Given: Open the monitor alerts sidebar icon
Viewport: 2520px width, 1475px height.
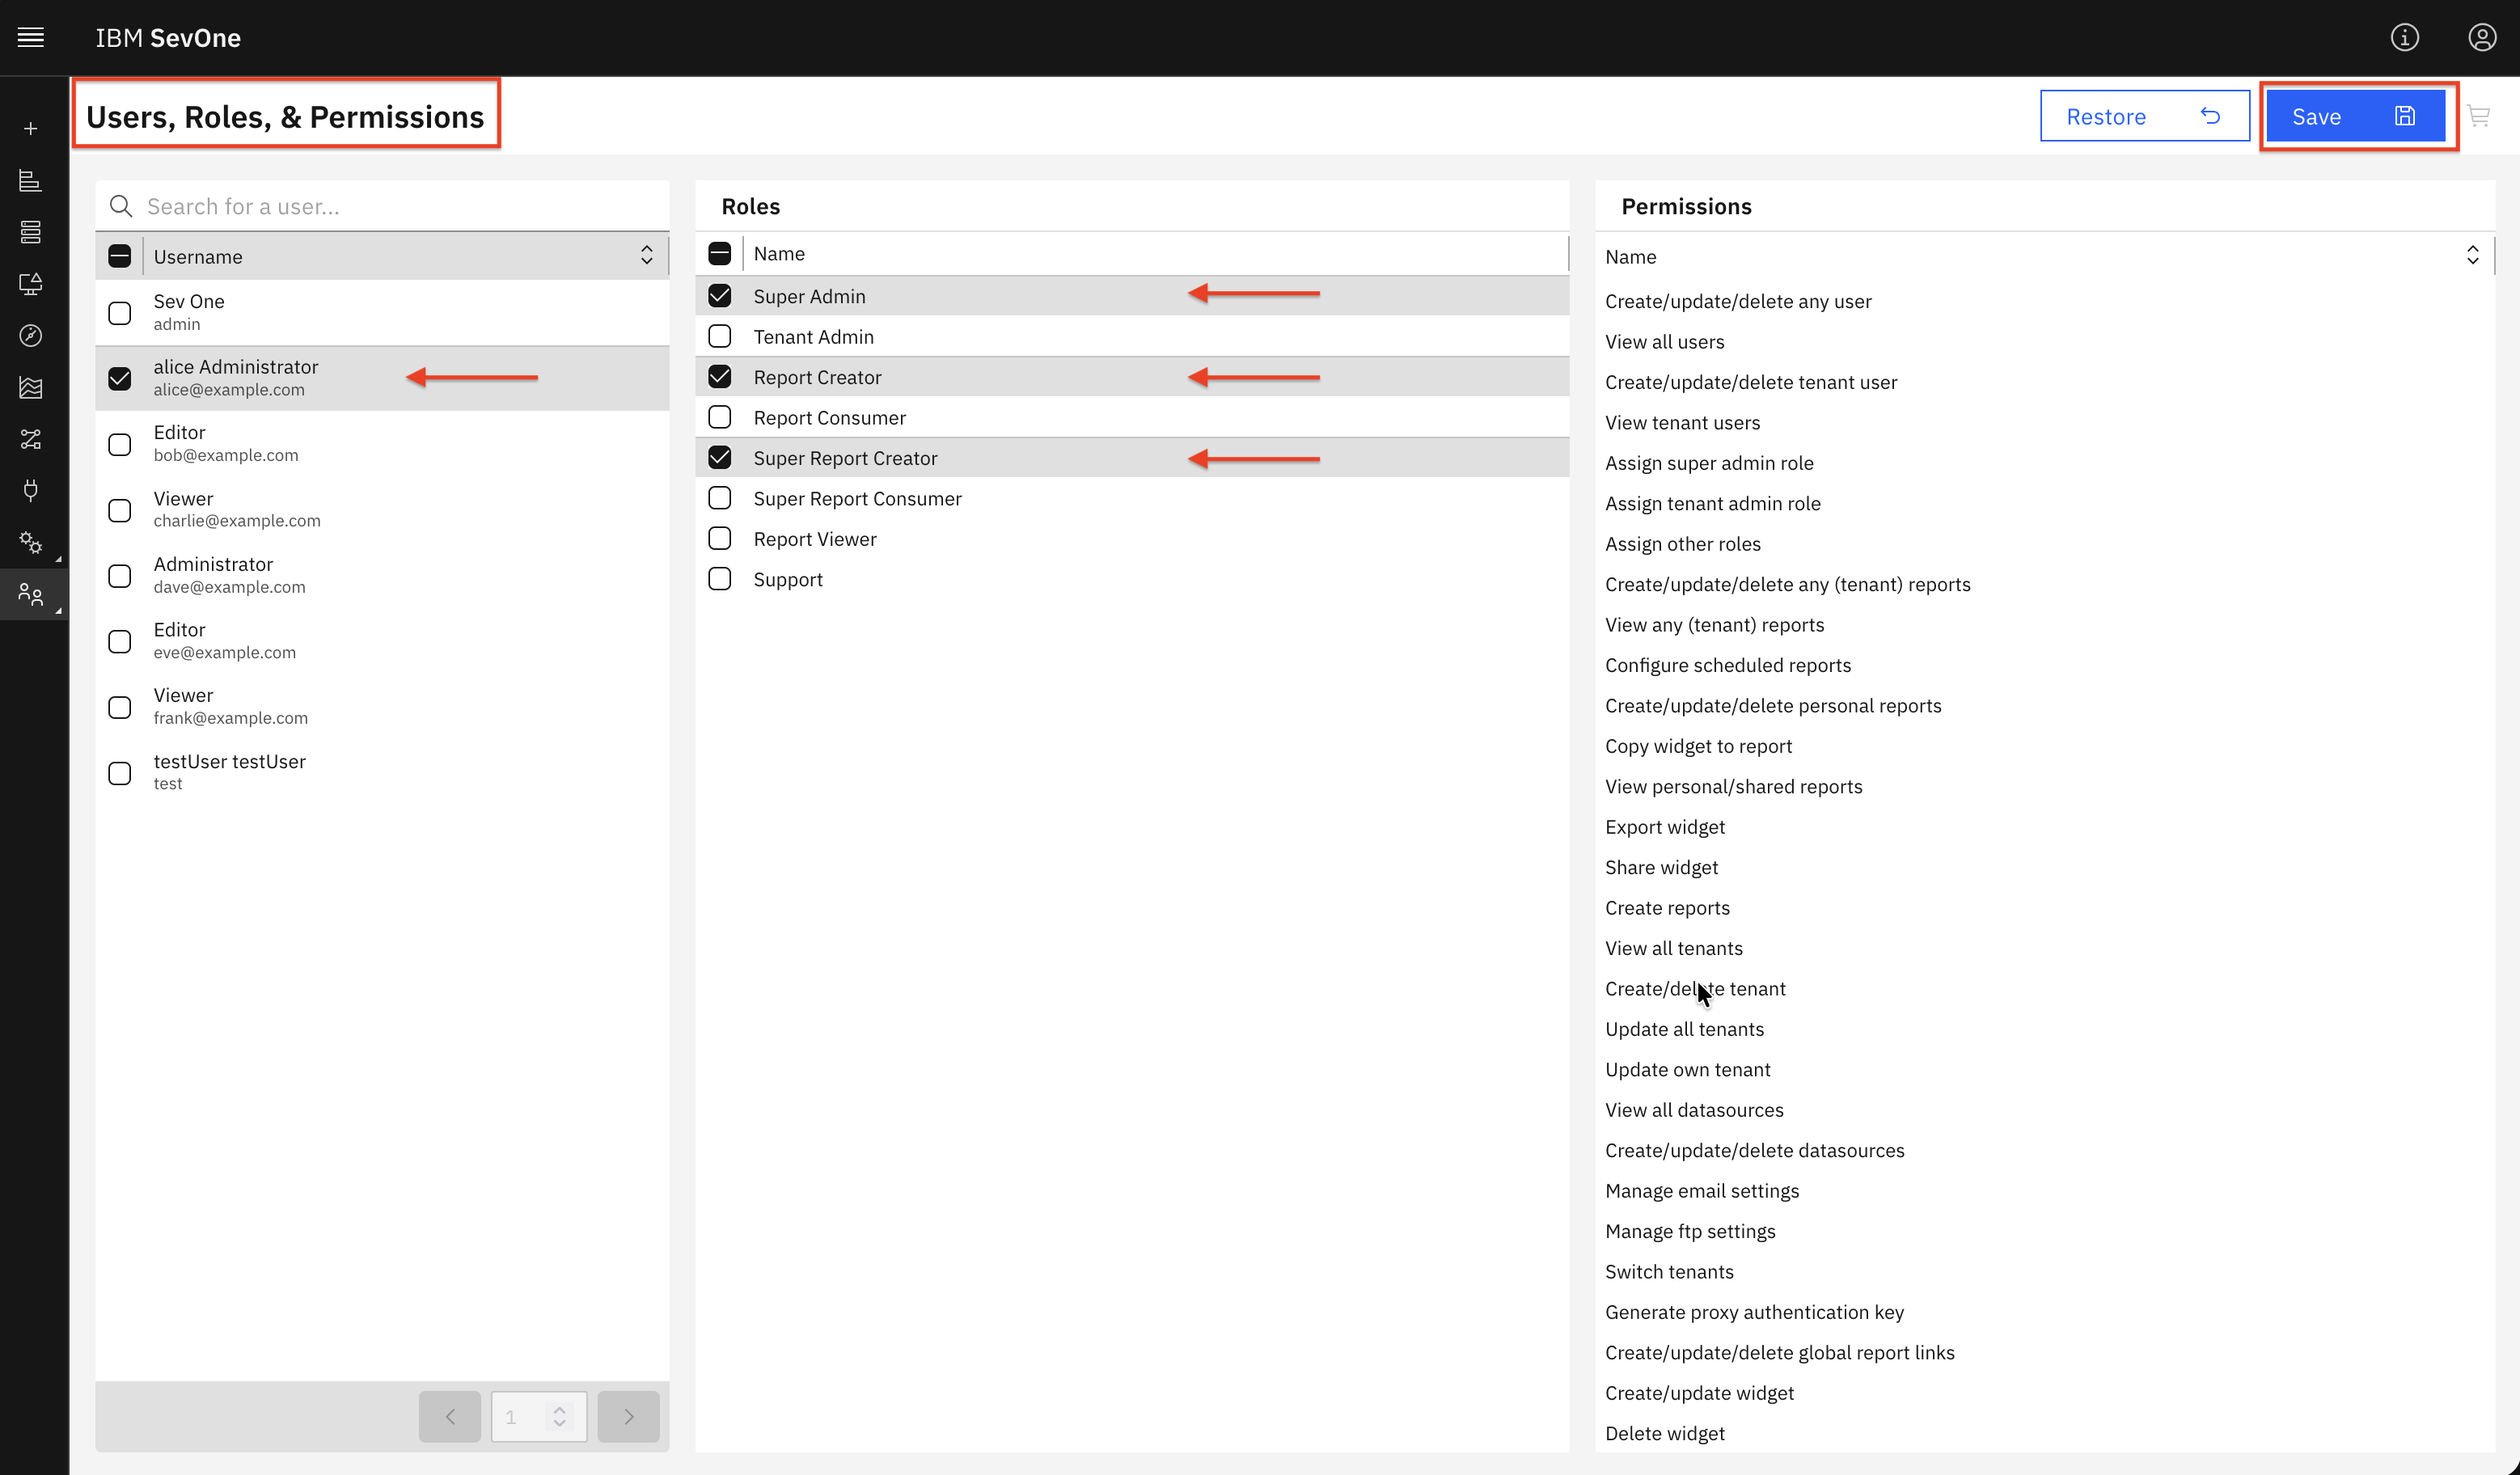Looking at the screenshot, I should click(x=31, y=284).
